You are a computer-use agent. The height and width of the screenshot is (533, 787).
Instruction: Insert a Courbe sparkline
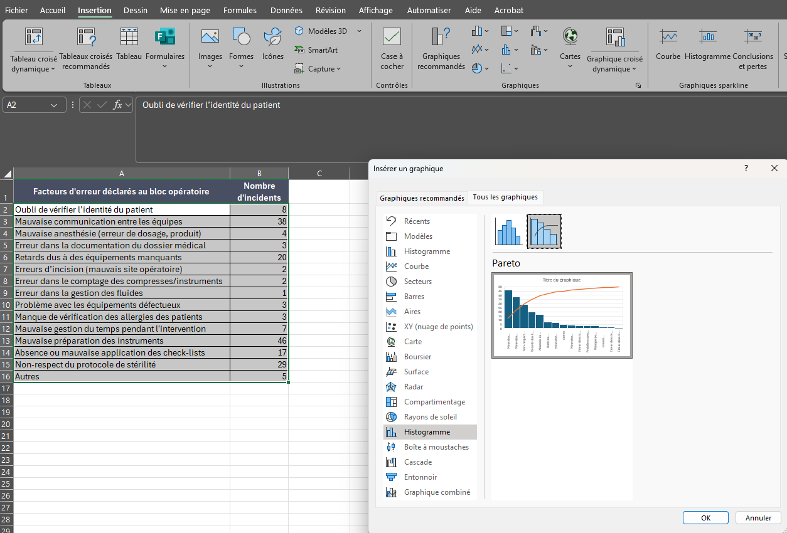point(668,38)
